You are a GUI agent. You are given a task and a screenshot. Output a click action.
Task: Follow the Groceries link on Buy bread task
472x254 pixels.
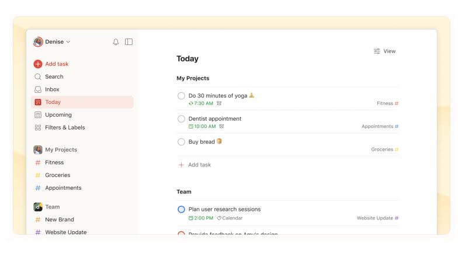[x=385, y=149]
